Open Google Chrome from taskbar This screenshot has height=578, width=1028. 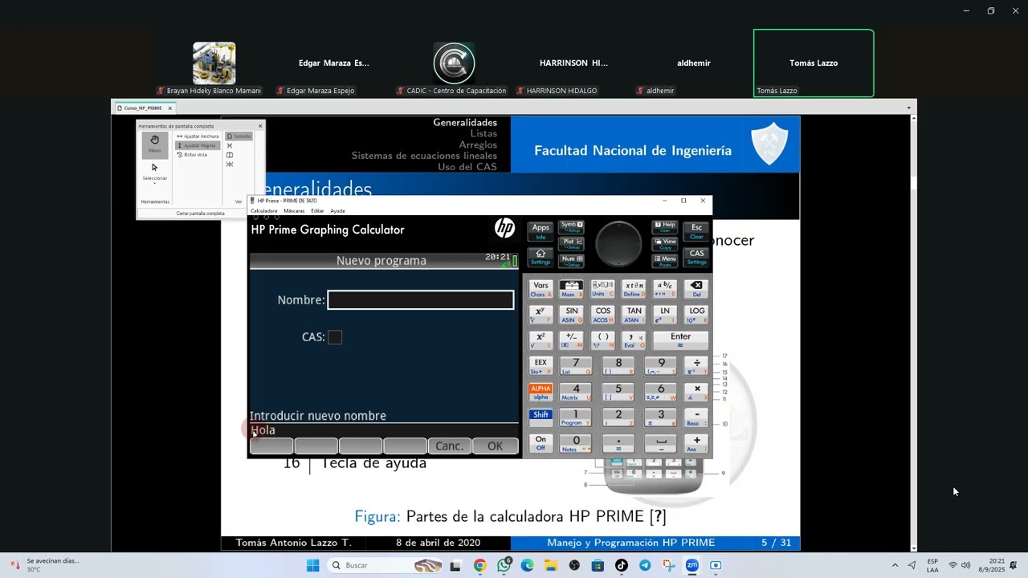479,565
